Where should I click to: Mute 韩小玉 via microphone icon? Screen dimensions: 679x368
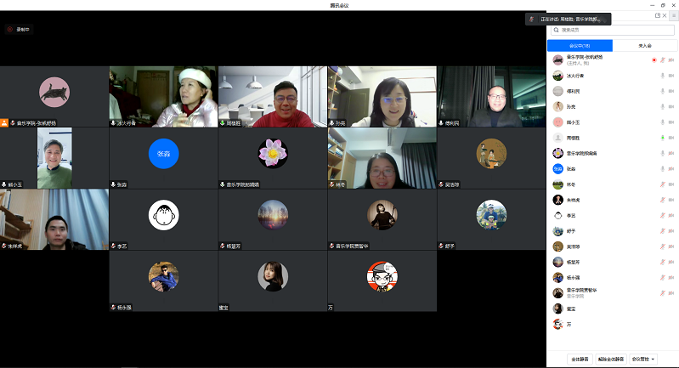(663, 122)
